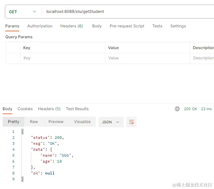
Task: Click the Key column header
Action: point(27,48)
